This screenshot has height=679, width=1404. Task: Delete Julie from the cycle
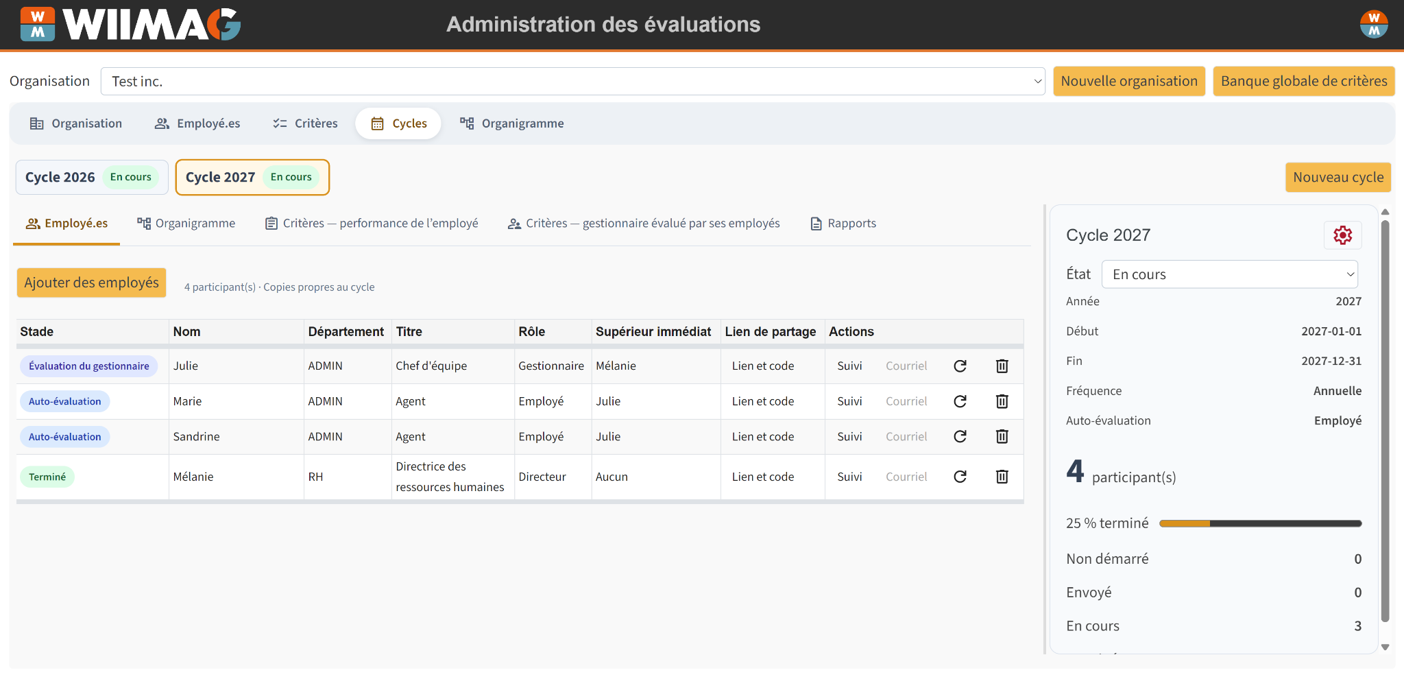click(1002, 366)
